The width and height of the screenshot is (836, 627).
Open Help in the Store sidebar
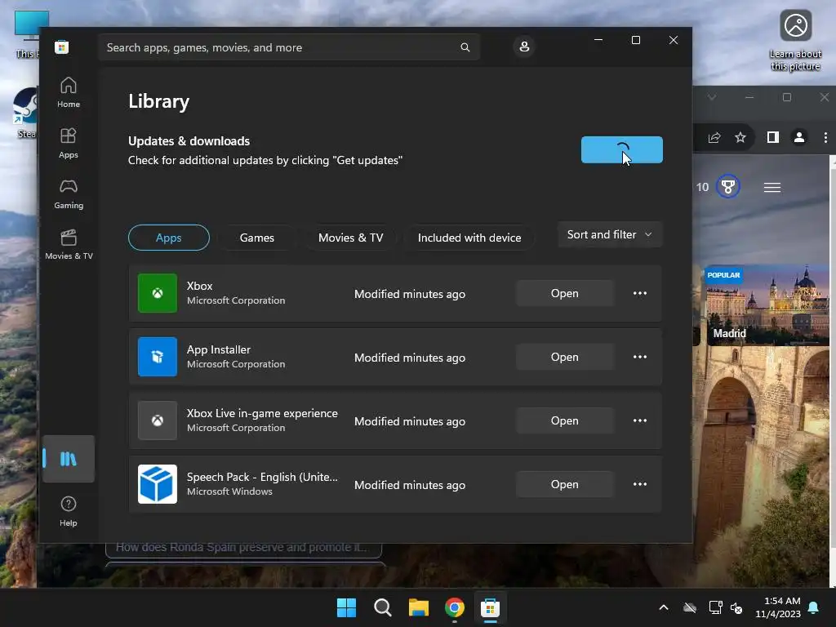click(69, 511)
